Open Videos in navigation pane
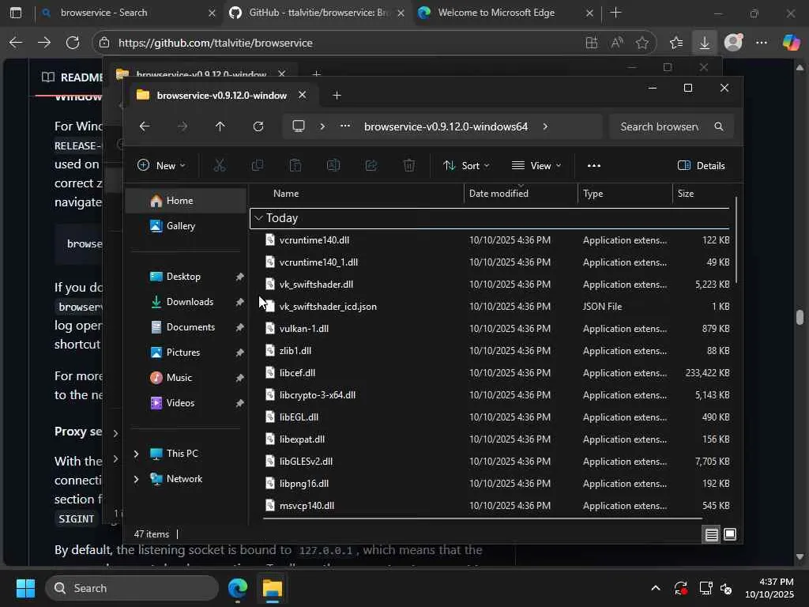 186,403
